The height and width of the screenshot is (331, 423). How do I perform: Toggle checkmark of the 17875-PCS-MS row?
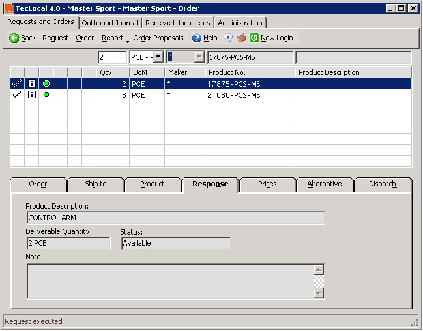tap(17, 83)
